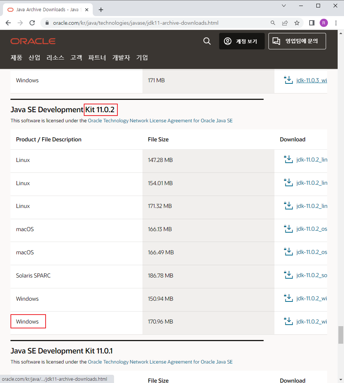The image size is (344, 383).
Task: Click download icon in 170.96 MB Windows row
Action: coord(288,321)
